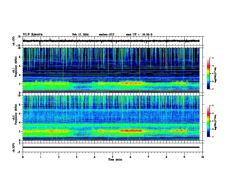Click the "4" kHz tick on ch.2 frequency axis

coord(20,123)
